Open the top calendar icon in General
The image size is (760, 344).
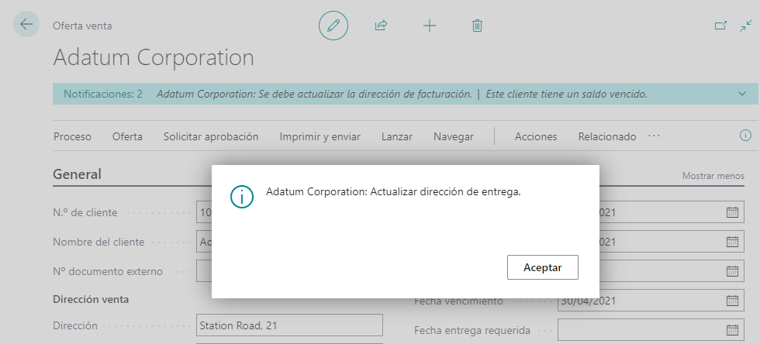click(x=732, y=212)
